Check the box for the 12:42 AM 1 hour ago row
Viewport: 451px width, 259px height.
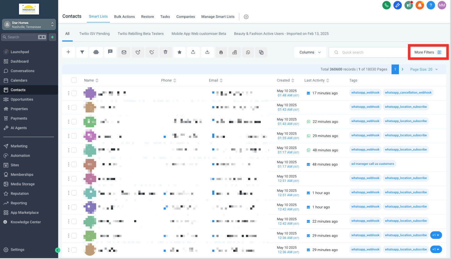pyautogui.click(x=74, y=207)
